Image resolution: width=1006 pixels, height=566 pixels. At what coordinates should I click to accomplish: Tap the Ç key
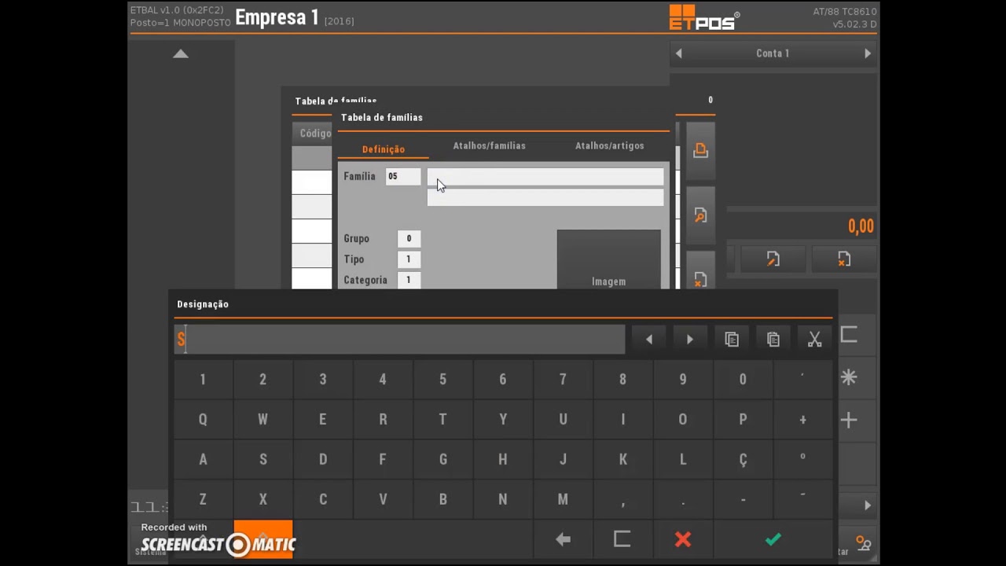[x=743, y=460]
